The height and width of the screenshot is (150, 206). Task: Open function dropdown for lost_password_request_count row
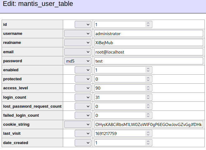click(83, 106)
